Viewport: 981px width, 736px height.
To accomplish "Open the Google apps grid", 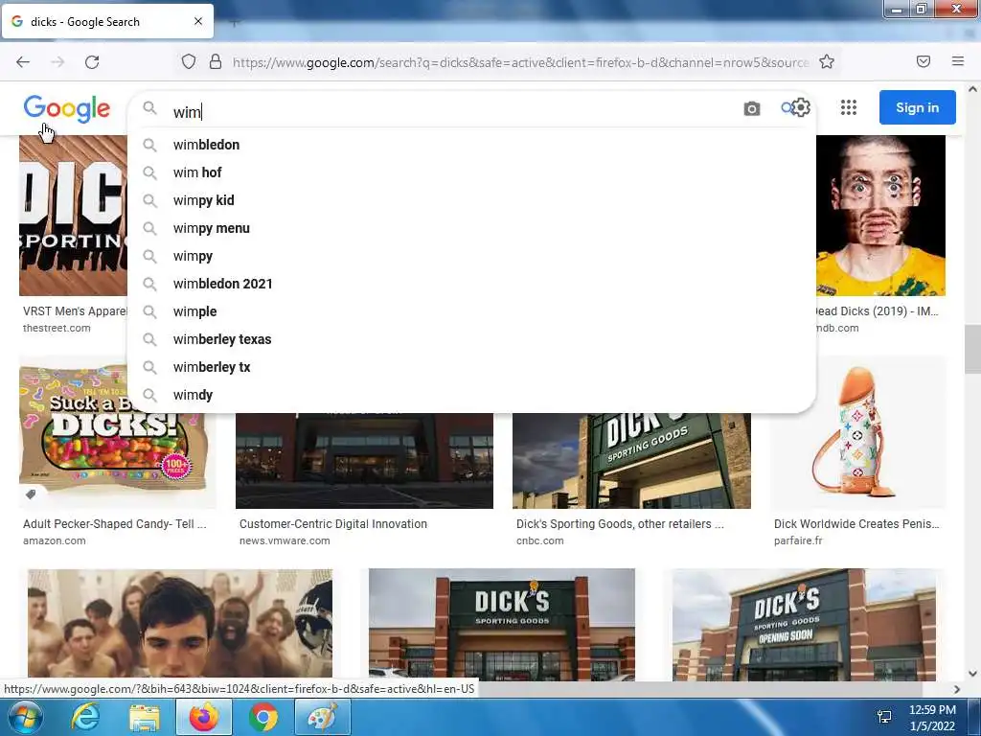I will click(849, 107).
